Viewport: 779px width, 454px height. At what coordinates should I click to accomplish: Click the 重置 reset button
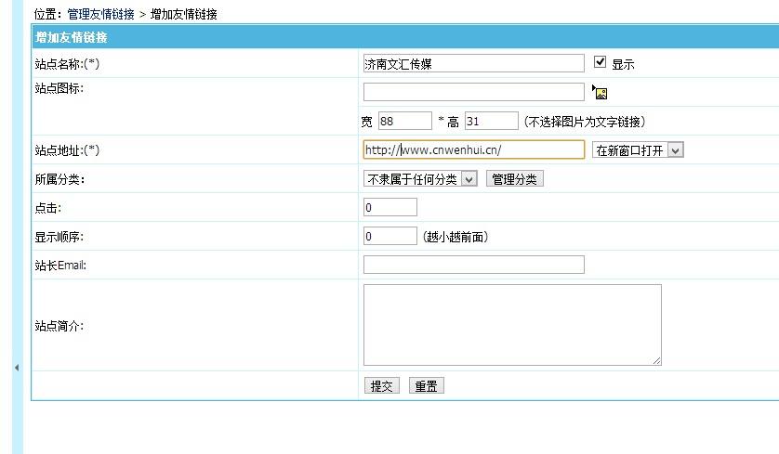pos(427,386)
